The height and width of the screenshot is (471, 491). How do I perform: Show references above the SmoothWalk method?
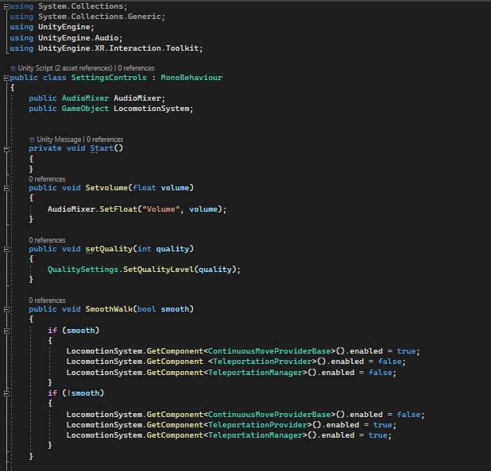47,301
